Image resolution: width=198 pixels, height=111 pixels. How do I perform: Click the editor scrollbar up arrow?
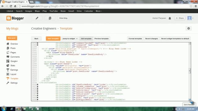(x=190, y=43)
